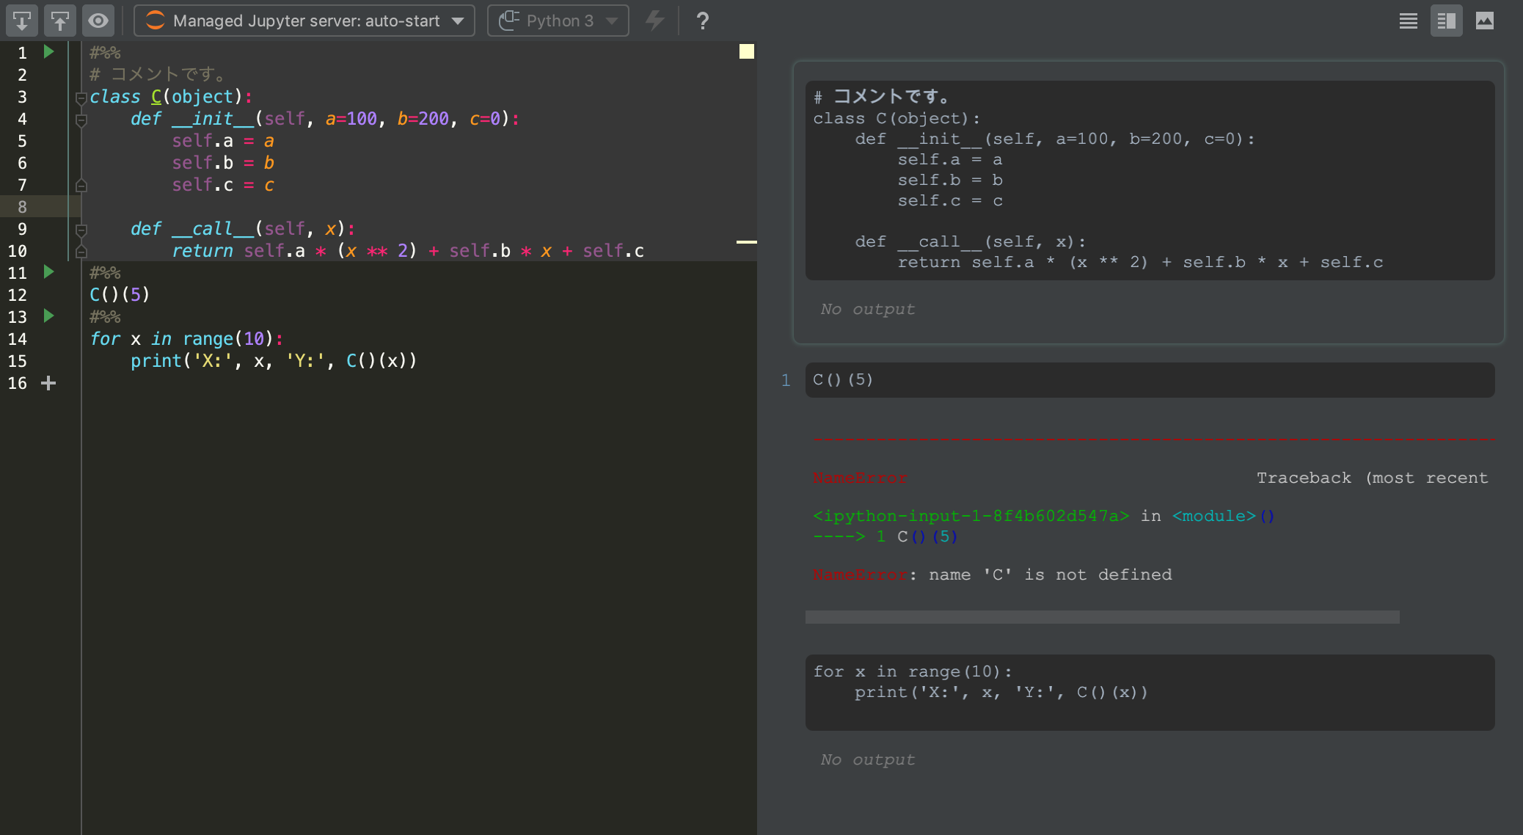Click the yellow inspection status indicator
This screenshot has width=1523, height=835.
[x=747, y=51]
